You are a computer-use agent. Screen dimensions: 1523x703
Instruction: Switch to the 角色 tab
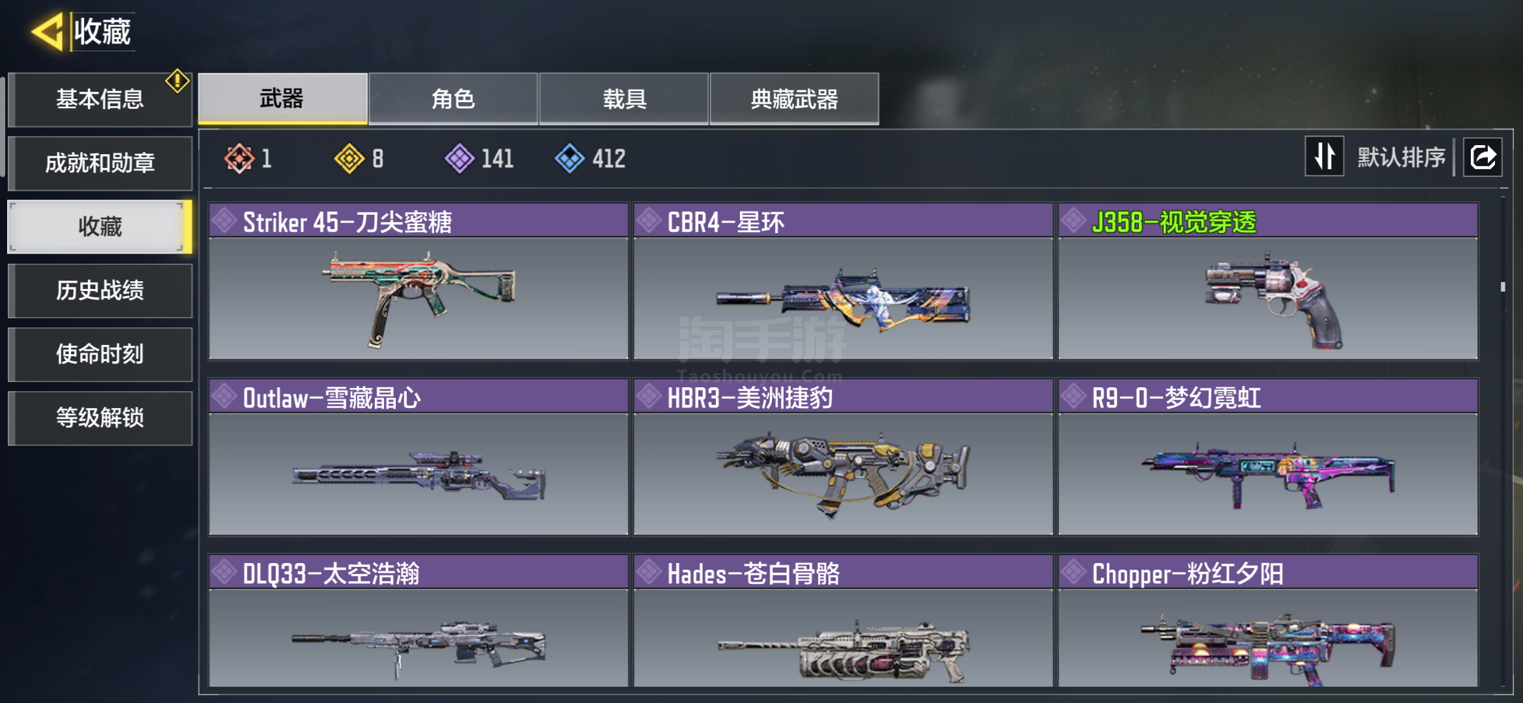[453, 98]
